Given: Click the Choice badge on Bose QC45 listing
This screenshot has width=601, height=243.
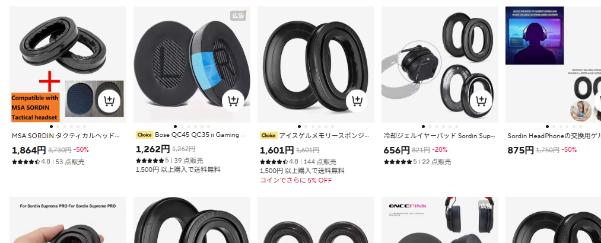Looking at the screenshot, I should (145, 135).
